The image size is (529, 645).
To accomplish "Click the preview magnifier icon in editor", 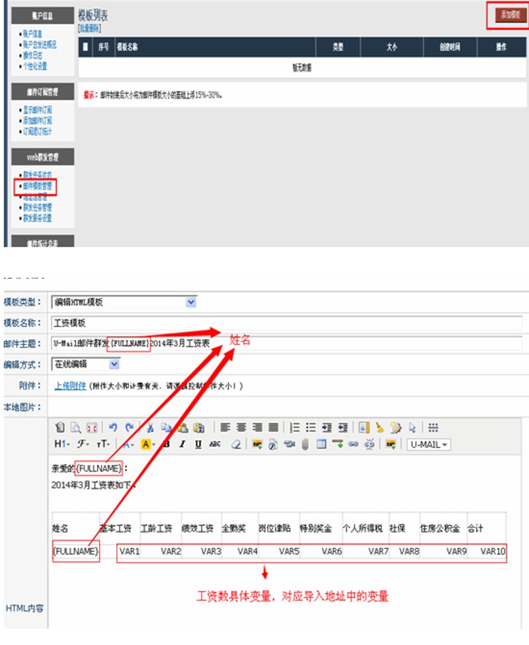I will coord(75,428).
